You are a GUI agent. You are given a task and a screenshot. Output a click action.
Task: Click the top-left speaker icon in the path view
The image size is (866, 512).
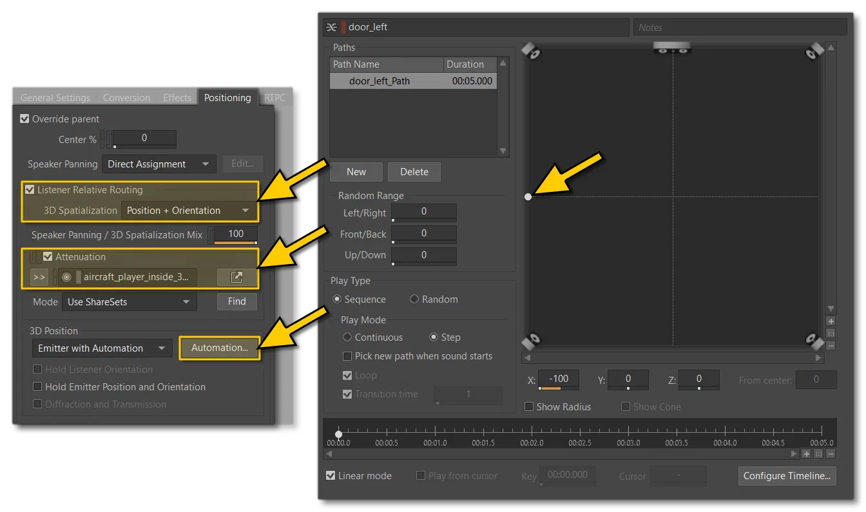531,49
